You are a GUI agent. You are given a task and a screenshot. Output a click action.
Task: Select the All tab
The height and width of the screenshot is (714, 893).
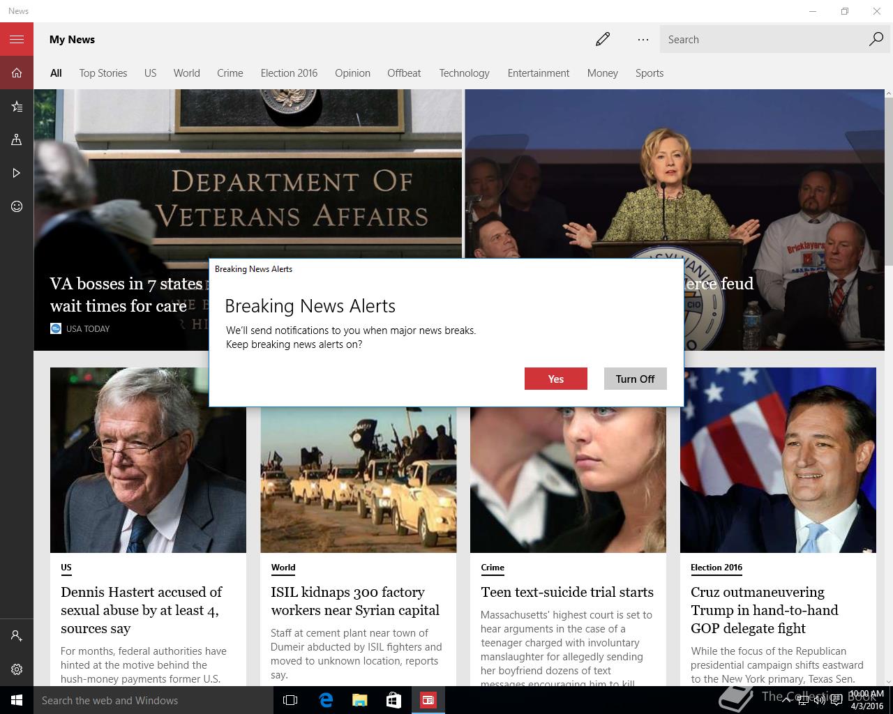(56, 73)
